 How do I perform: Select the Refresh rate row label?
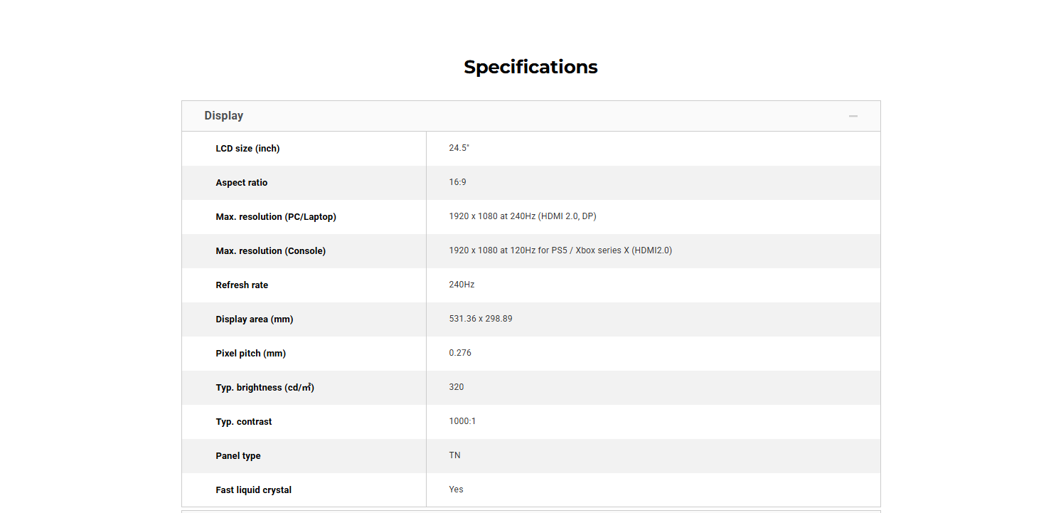pyautogui.click(x=242, y=285)
